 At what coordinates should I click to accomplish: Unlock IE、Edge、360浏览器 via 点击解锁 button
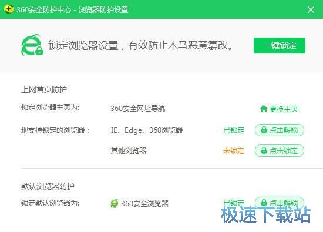click(x=280, y=130)
